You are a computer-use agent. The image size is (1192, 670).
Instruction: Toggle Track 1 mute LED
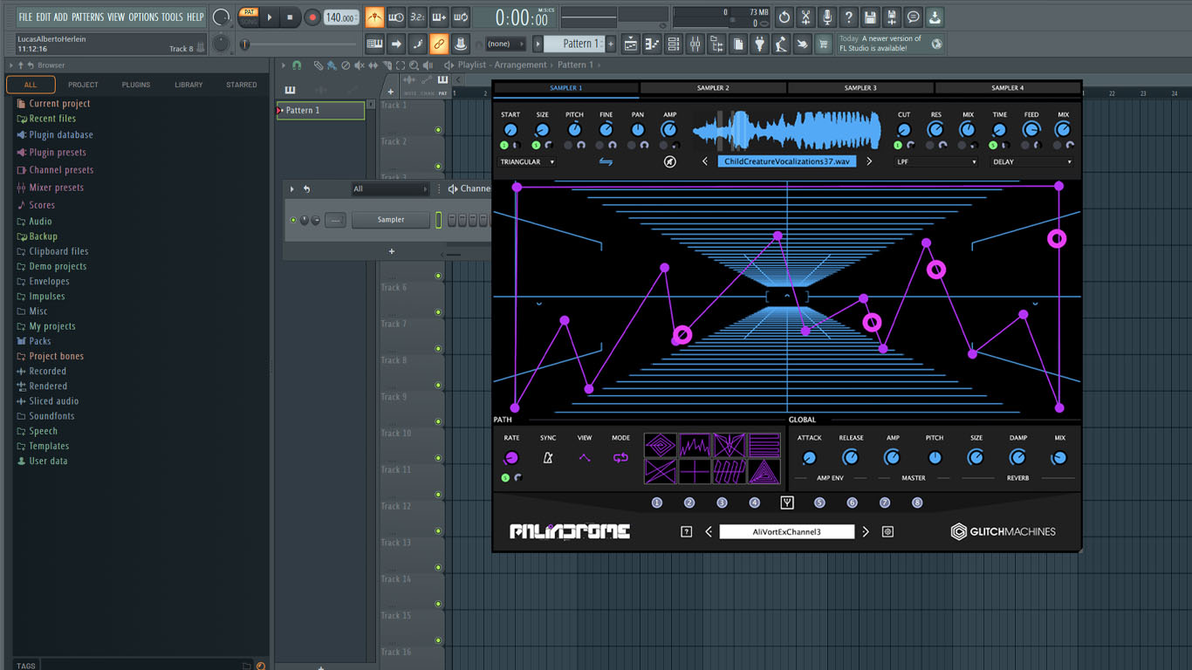pyautogui.click(x=438, y=130)
